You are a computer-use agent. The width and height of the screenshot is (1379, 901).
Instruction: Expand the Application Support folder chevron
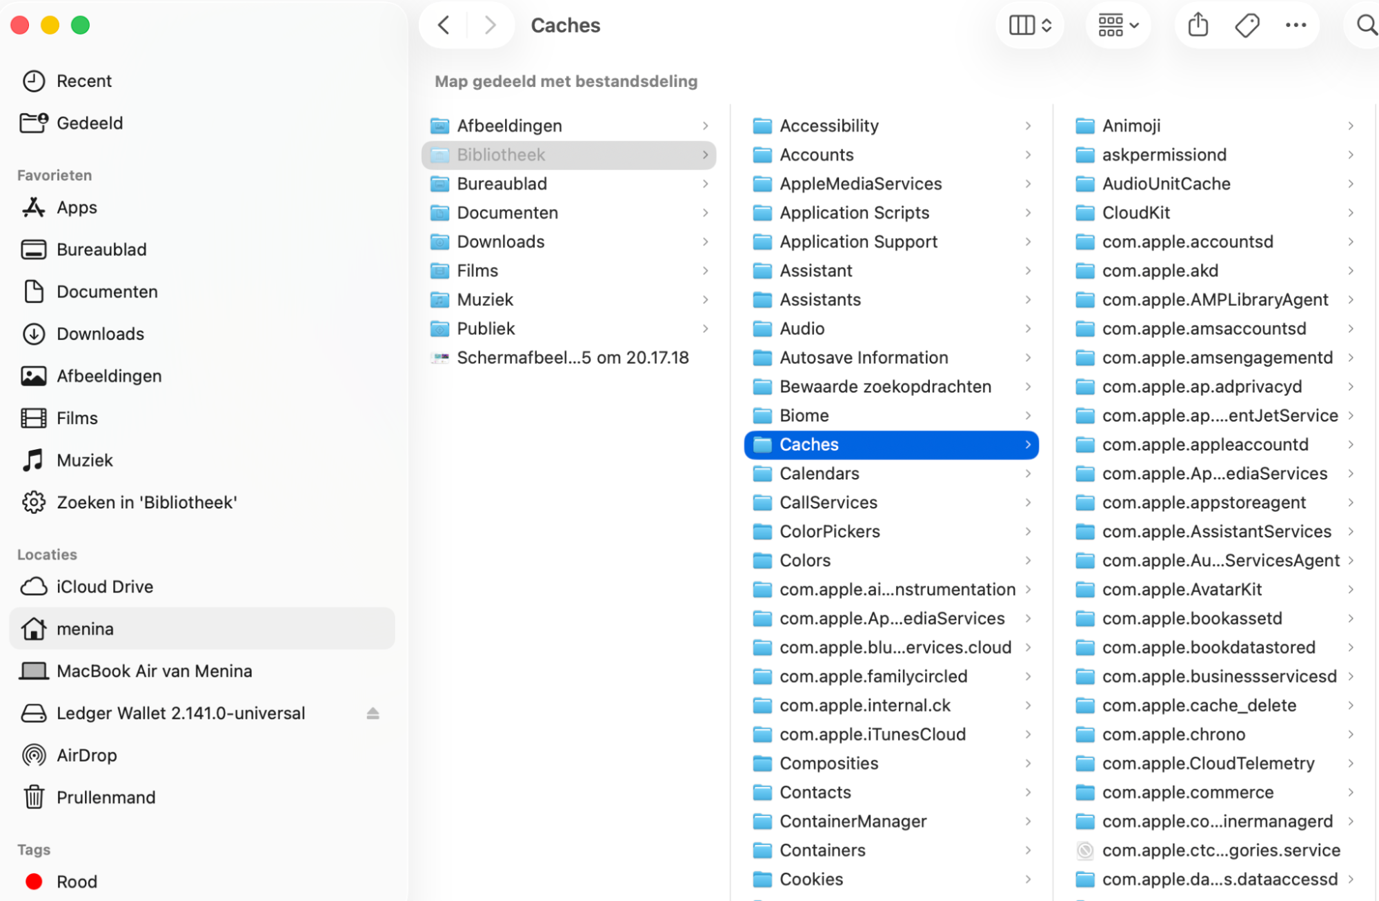[1028, 242]
